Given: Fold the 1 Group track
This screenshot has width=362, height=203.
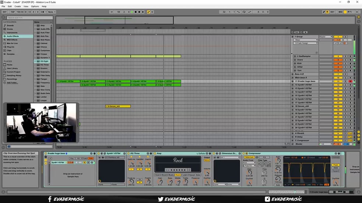Looking at the screenshot, I should pyautogui.click(x=292, y=37).
